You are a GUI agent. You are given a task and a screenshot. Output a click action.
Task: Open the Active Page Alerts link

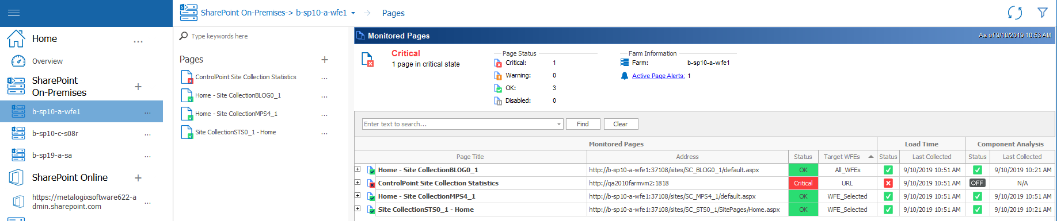click(658, 76)
